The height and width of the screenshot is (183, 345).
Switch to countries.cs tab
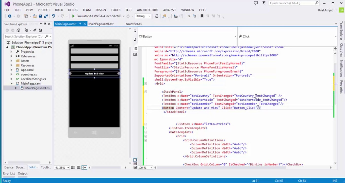coord(134,24)
